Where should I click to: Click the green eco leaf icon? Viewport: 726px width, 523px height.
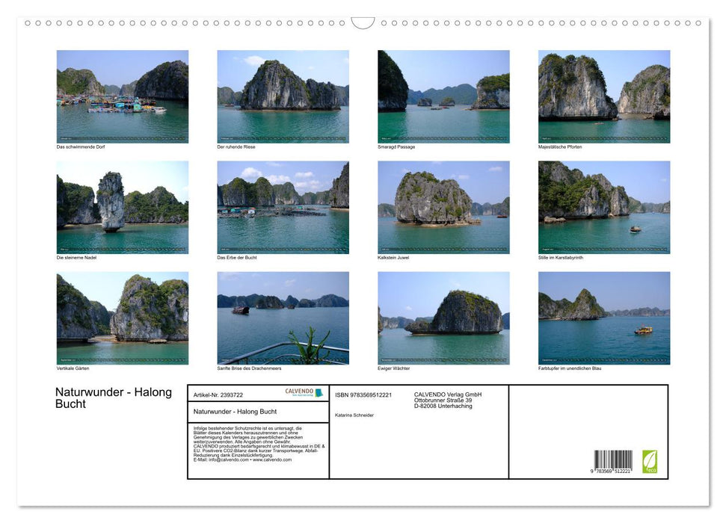pos(650,462)
